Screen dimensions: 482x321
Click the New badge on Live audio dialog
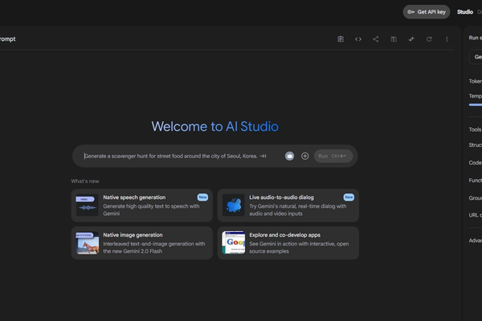[x=349, y=197]
